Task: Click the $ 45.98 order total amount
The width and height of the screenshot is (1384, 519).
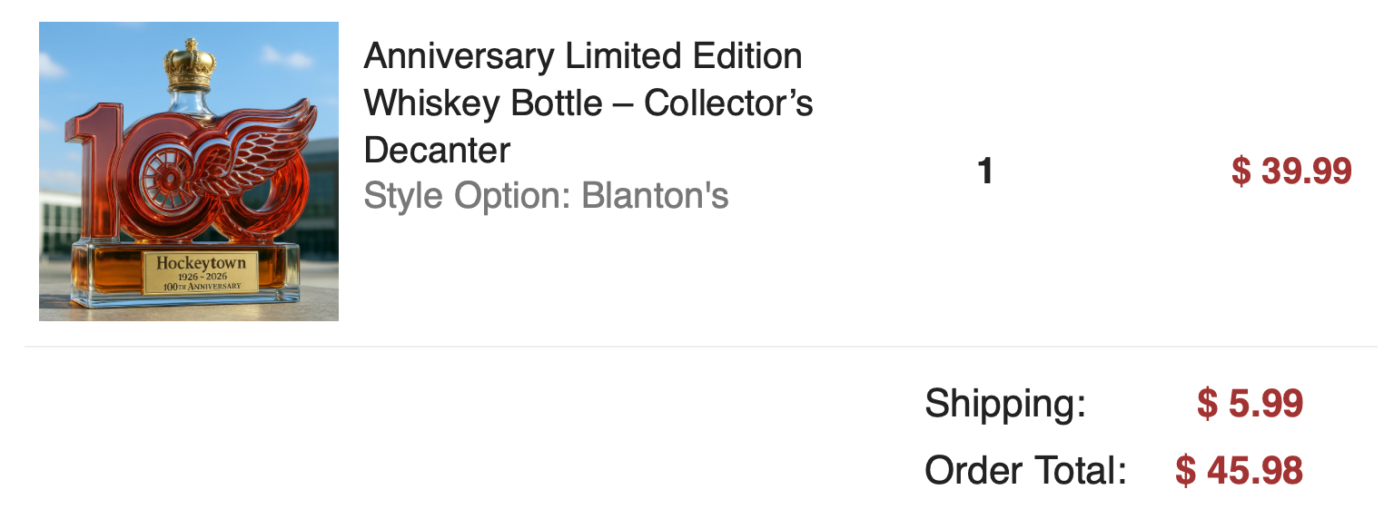Action: click(x=1240, y=471)
